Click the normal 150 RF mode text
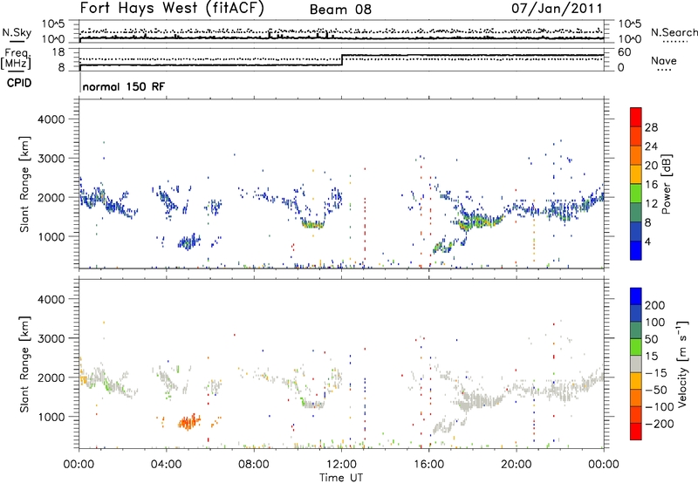The width and height of the screenshot is (698, 483). 123,86
